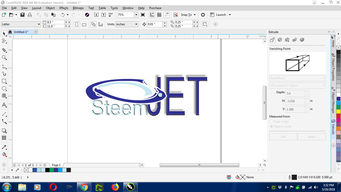Select the Artistic Media tool
This screenshot has height=192, width=341.
click(x=4, y=74)
